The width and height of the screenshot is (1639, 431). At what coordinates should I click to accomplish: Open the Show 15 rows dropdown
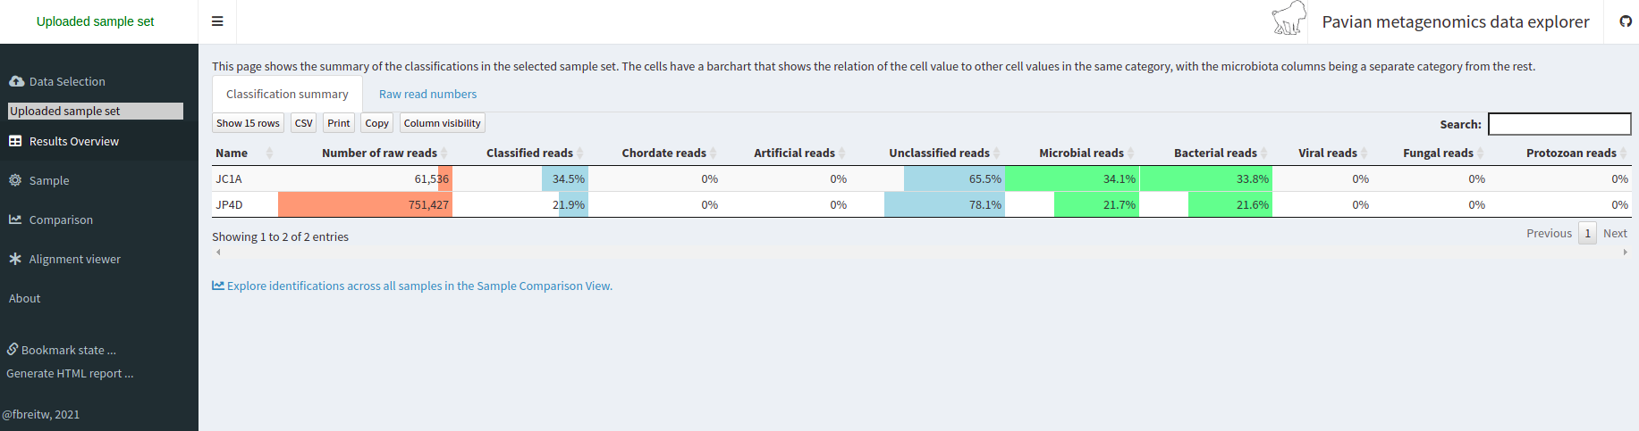(x=248, y=123)
